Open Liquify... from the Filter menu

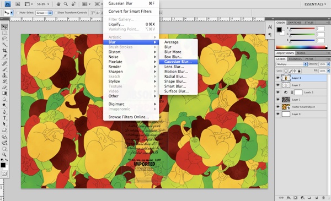pos(131,24)
